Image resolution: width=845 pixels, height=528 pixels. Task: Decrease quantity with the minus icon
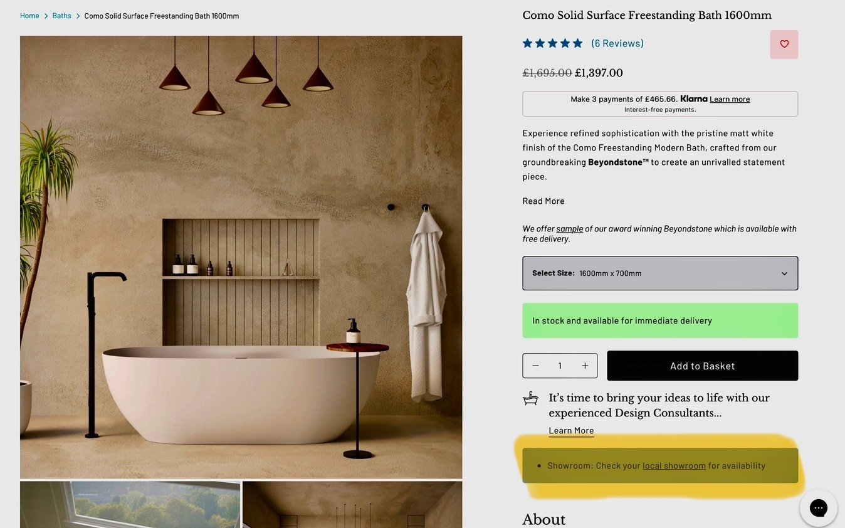click(535, 366)
